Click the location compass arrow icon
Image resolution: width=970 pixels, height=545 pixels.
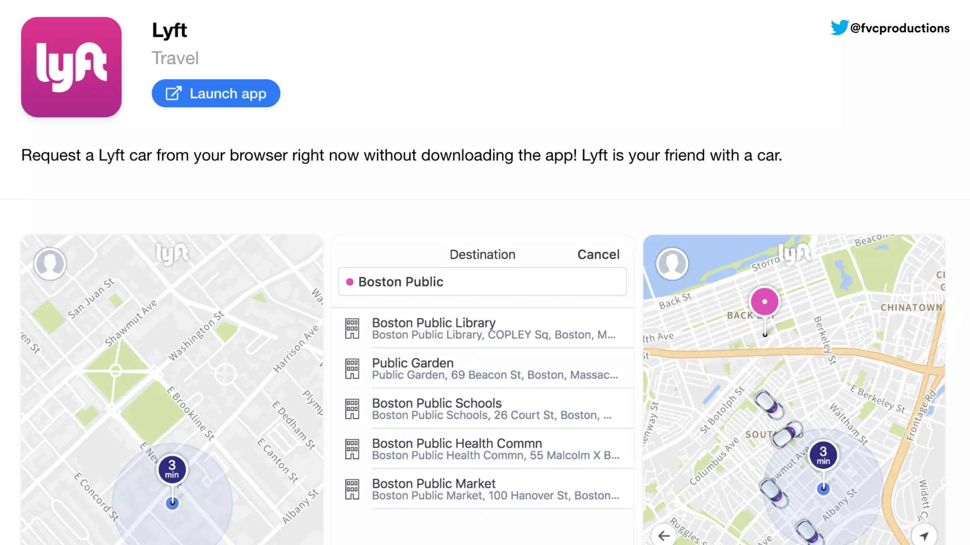pos(924,535)
